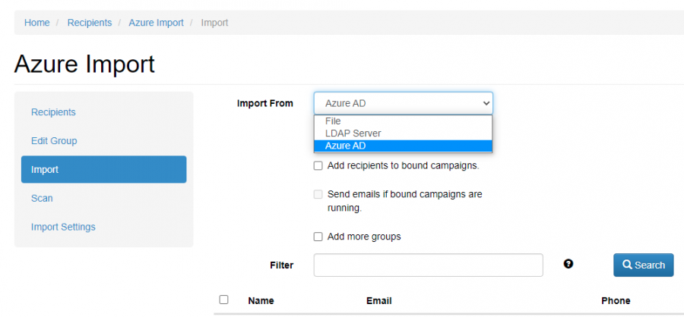Navigate to Home via breadcrumb

tap(36, 23)
